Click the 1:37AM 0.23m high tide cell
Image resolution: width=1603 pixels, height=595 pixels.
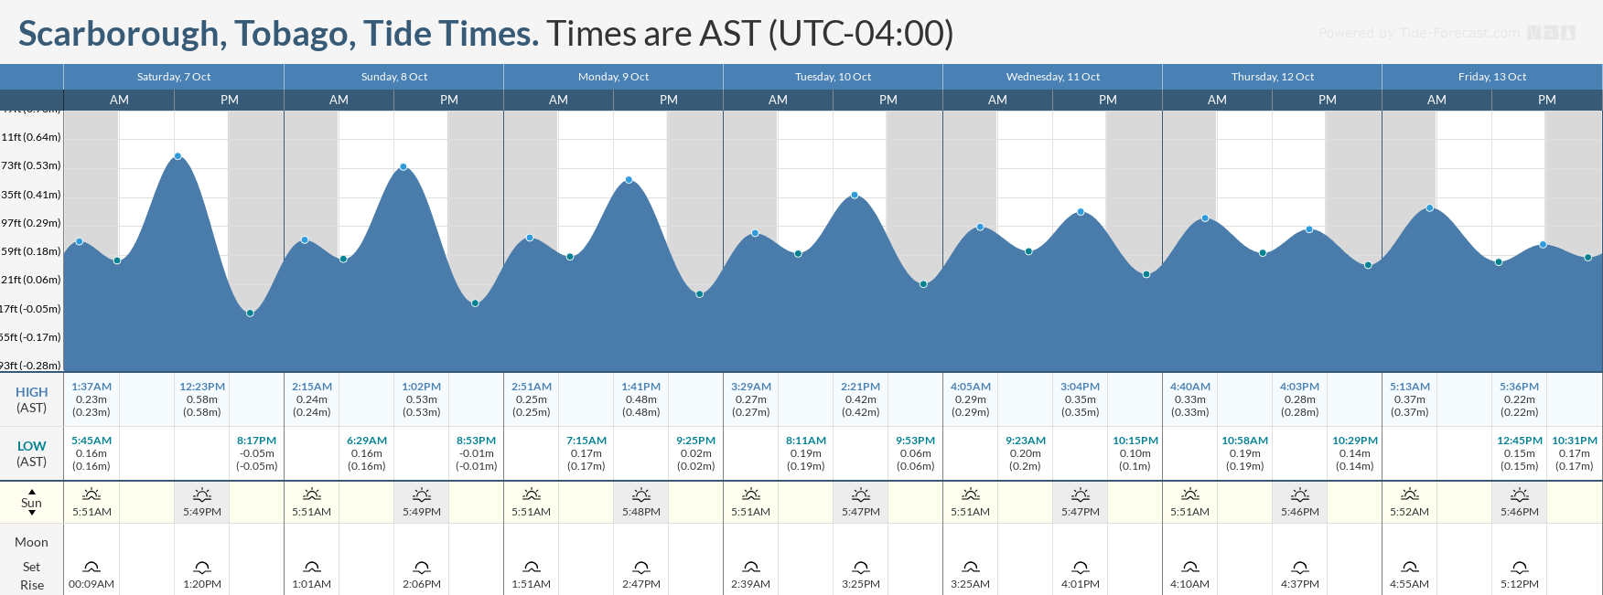pyautogui.click(x=91, y=399)
